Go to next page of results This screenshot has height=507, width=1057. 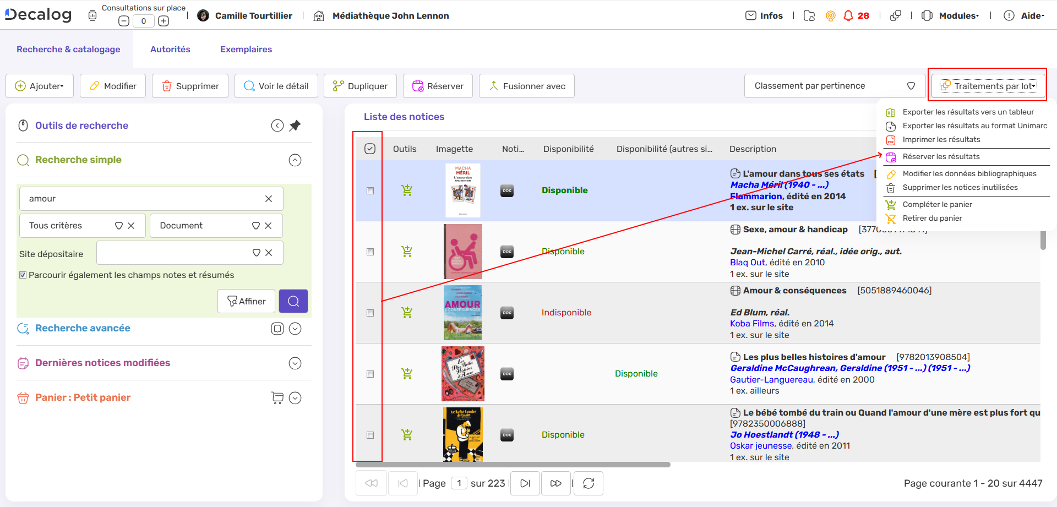click(525, 483)
